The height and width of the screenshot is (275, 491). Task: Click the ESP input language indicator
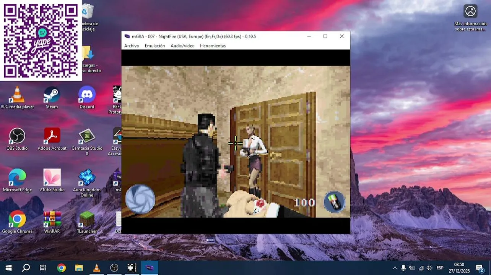tap(440, 268)
